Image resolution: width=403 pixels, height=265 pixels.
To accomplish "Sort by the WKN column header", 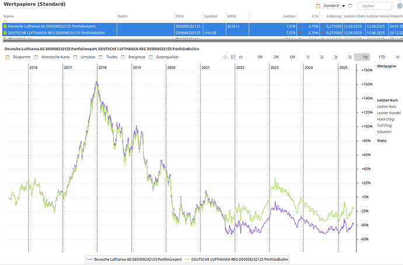I will point(238,16).
